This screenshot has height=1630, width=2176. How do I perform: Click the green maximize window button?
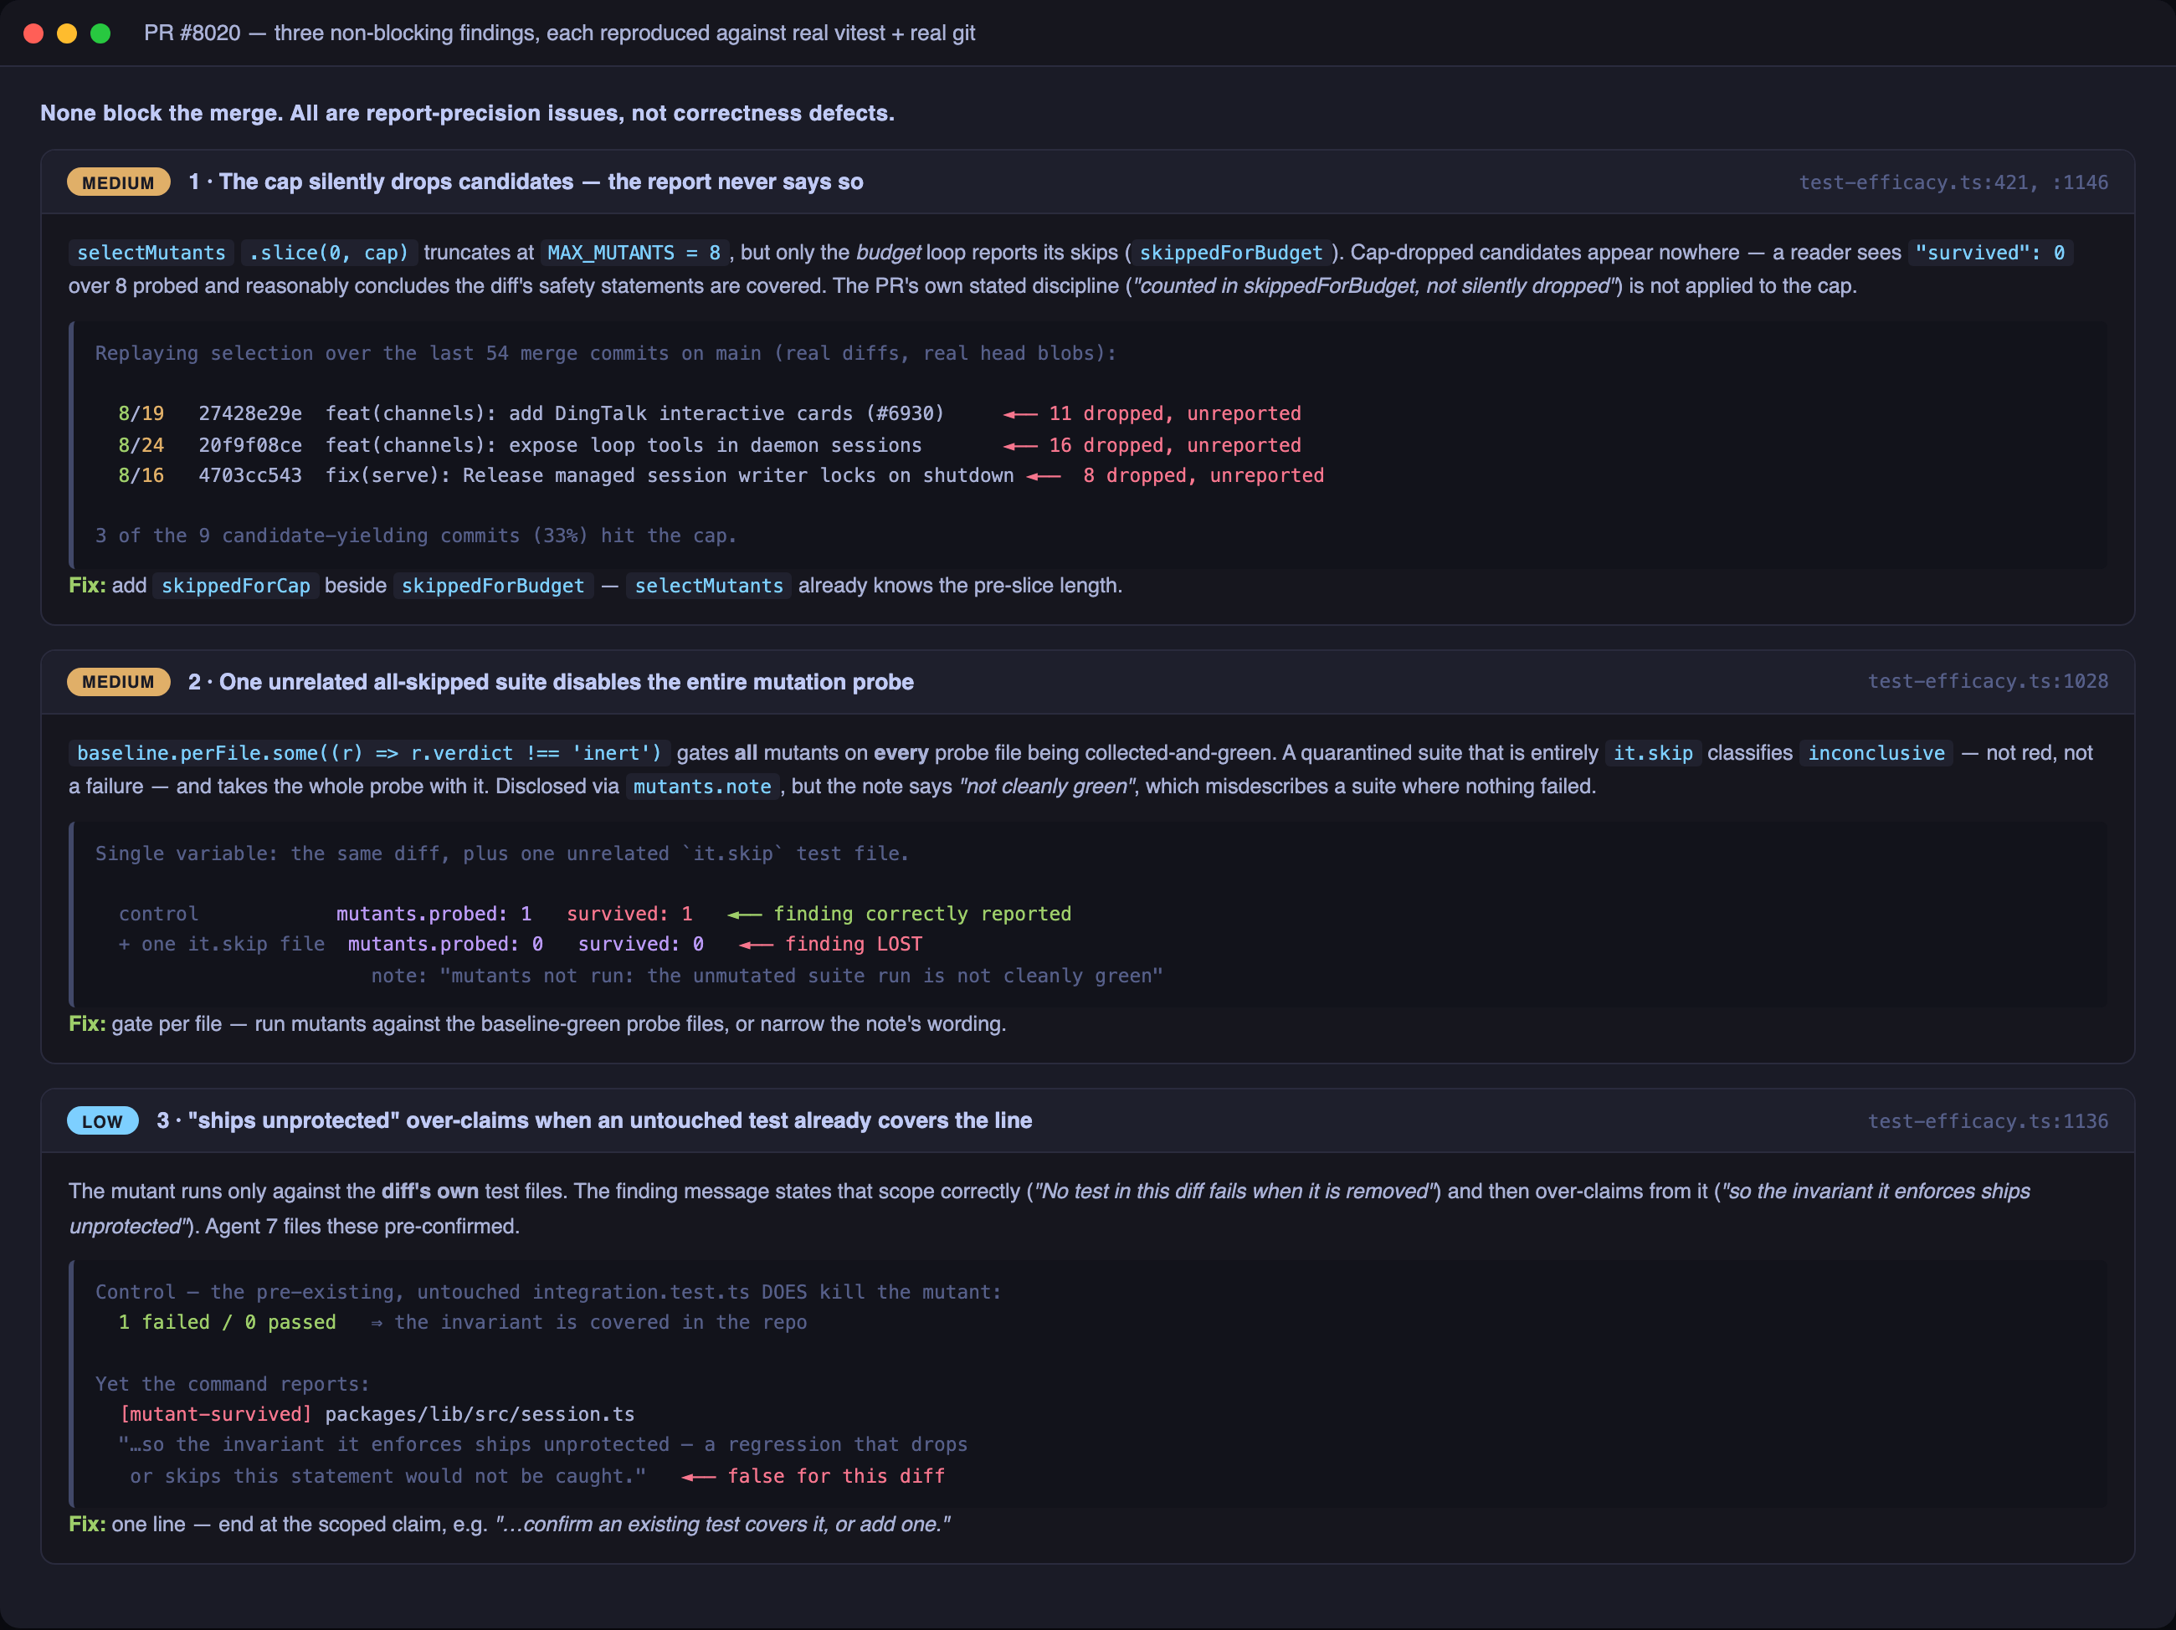(100, 33)
